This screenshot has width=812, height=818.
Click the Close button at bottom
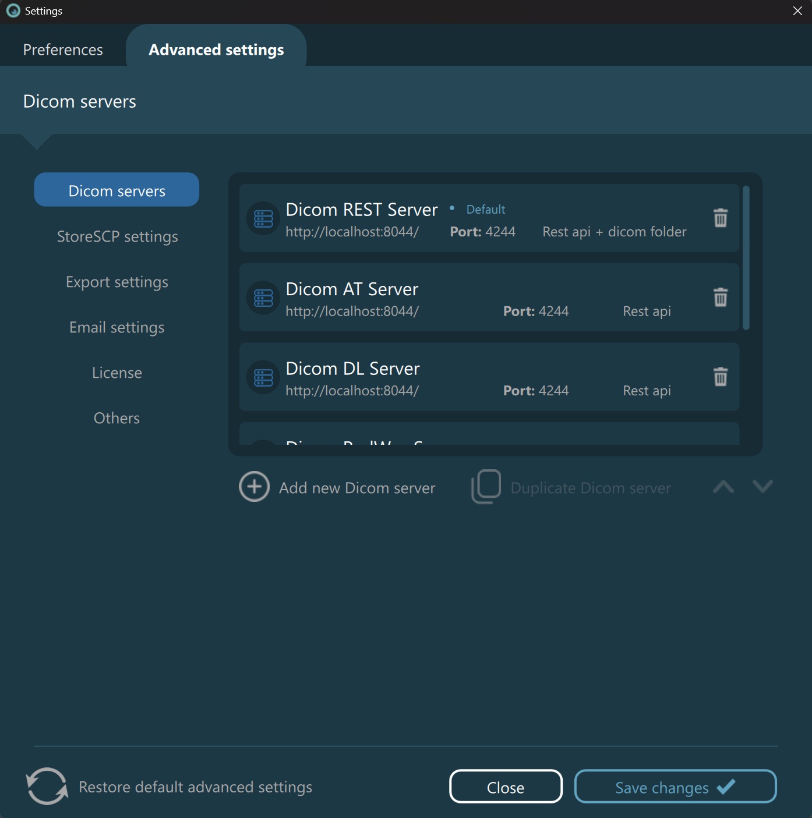(x=506, y=787)
